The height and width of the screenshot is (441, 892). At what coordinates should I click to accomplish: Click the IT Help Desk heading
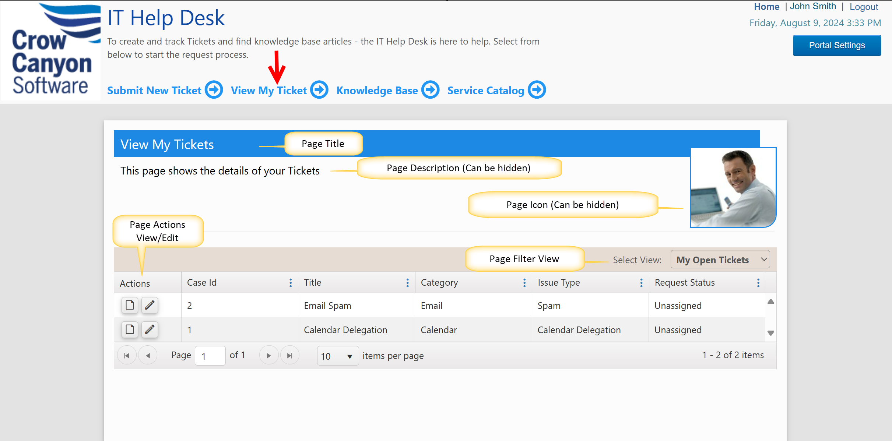click(x=166, y=18)
